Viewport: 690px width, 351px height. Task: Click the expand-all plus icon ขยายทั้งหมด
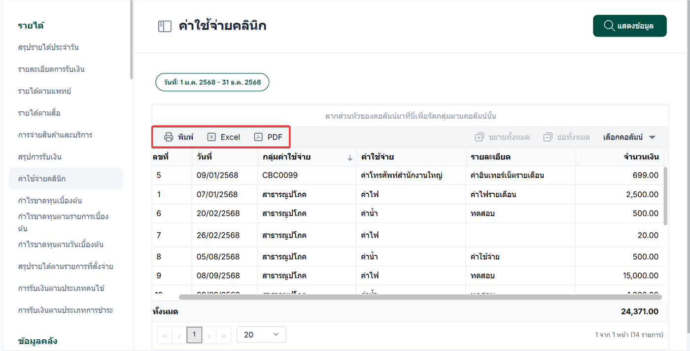pos(479,137)
